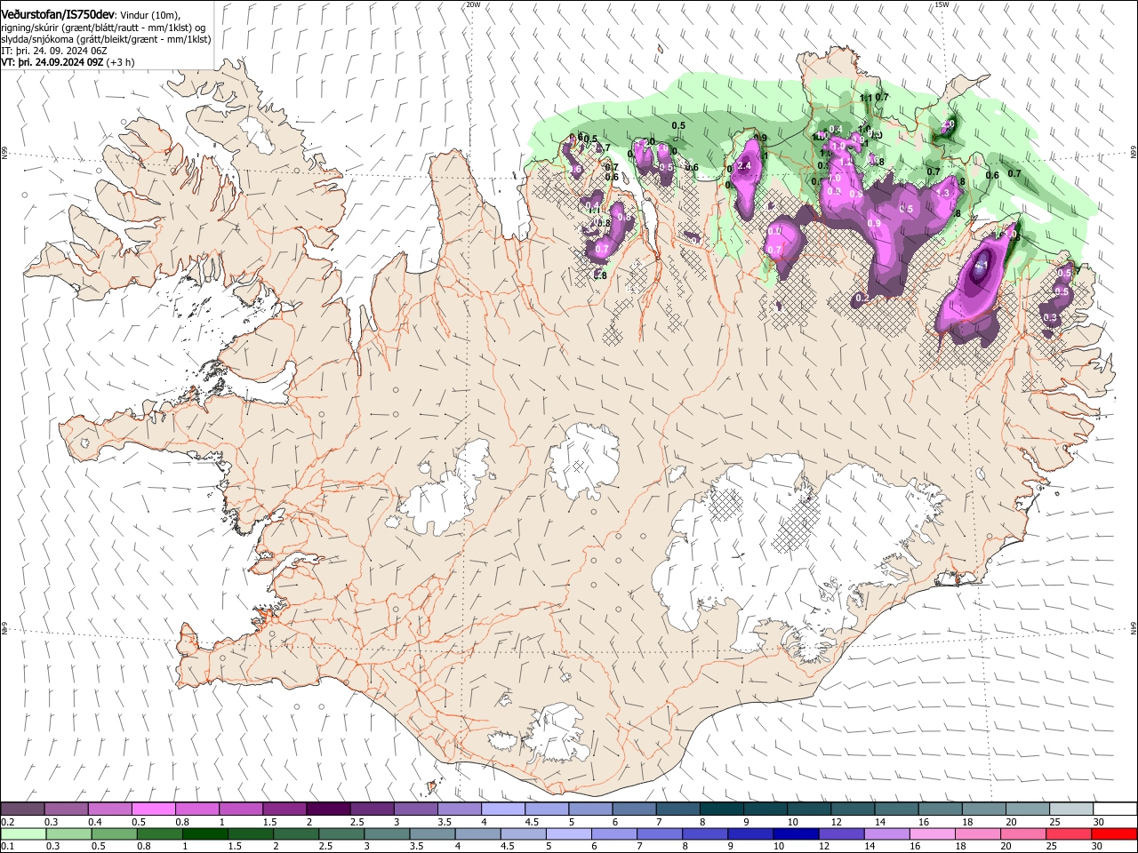1138x853 pixels.
Task: Click the 64N latitude label on right edge
Action: (x=1133, y=628)
